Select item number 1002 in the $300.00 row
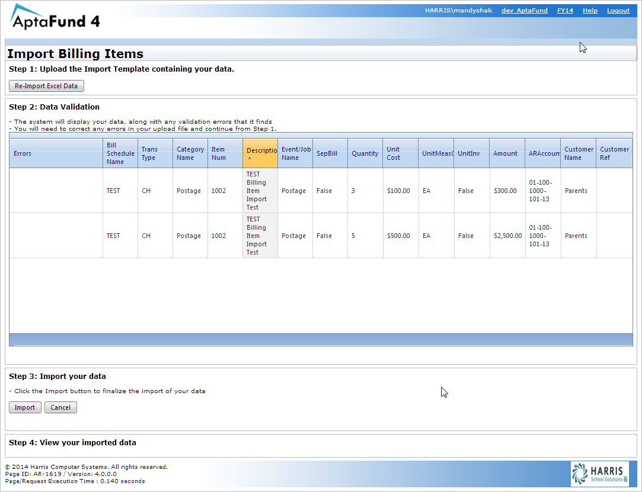The width and height of the screenshot is (642, 492). pos(225,191)
